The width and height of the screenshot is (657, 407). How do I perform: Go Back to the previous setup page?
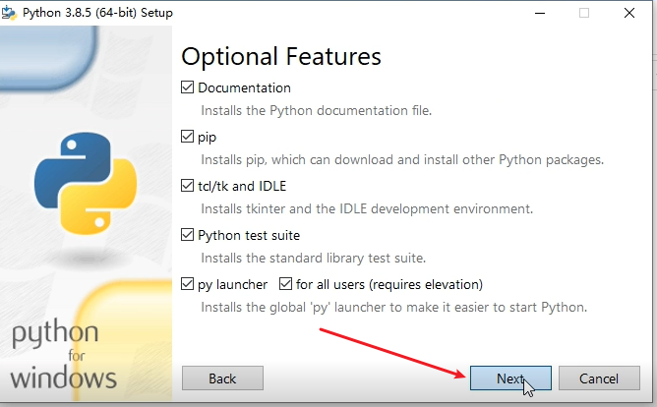tap(222, 378)
